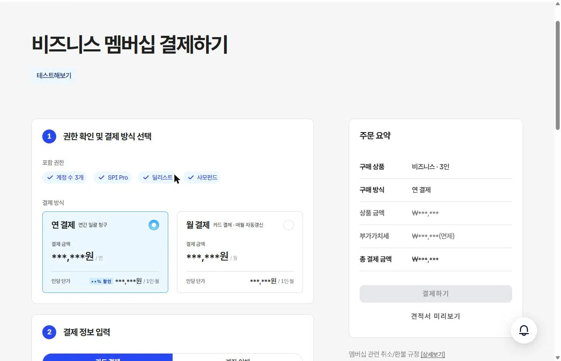Click the 권한 확인 및 결제 방식 선택 heading
Viewport: 561px width, 361px height.
[107, 136]
